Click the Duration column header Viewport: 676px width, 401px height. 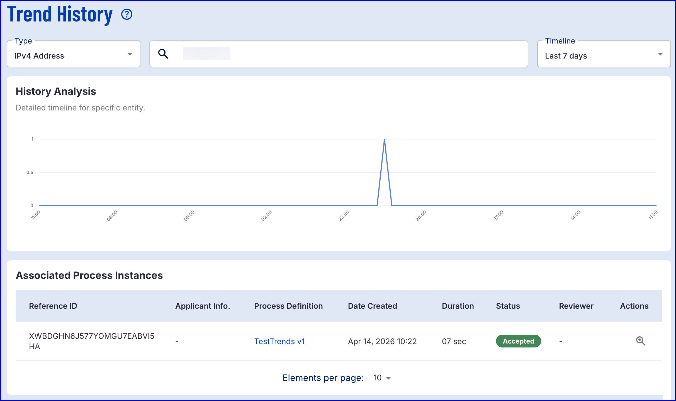click(x=458, y=306)
